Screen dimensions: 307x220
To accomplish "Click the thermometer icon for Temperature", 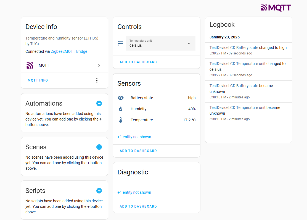I will 121,120.
